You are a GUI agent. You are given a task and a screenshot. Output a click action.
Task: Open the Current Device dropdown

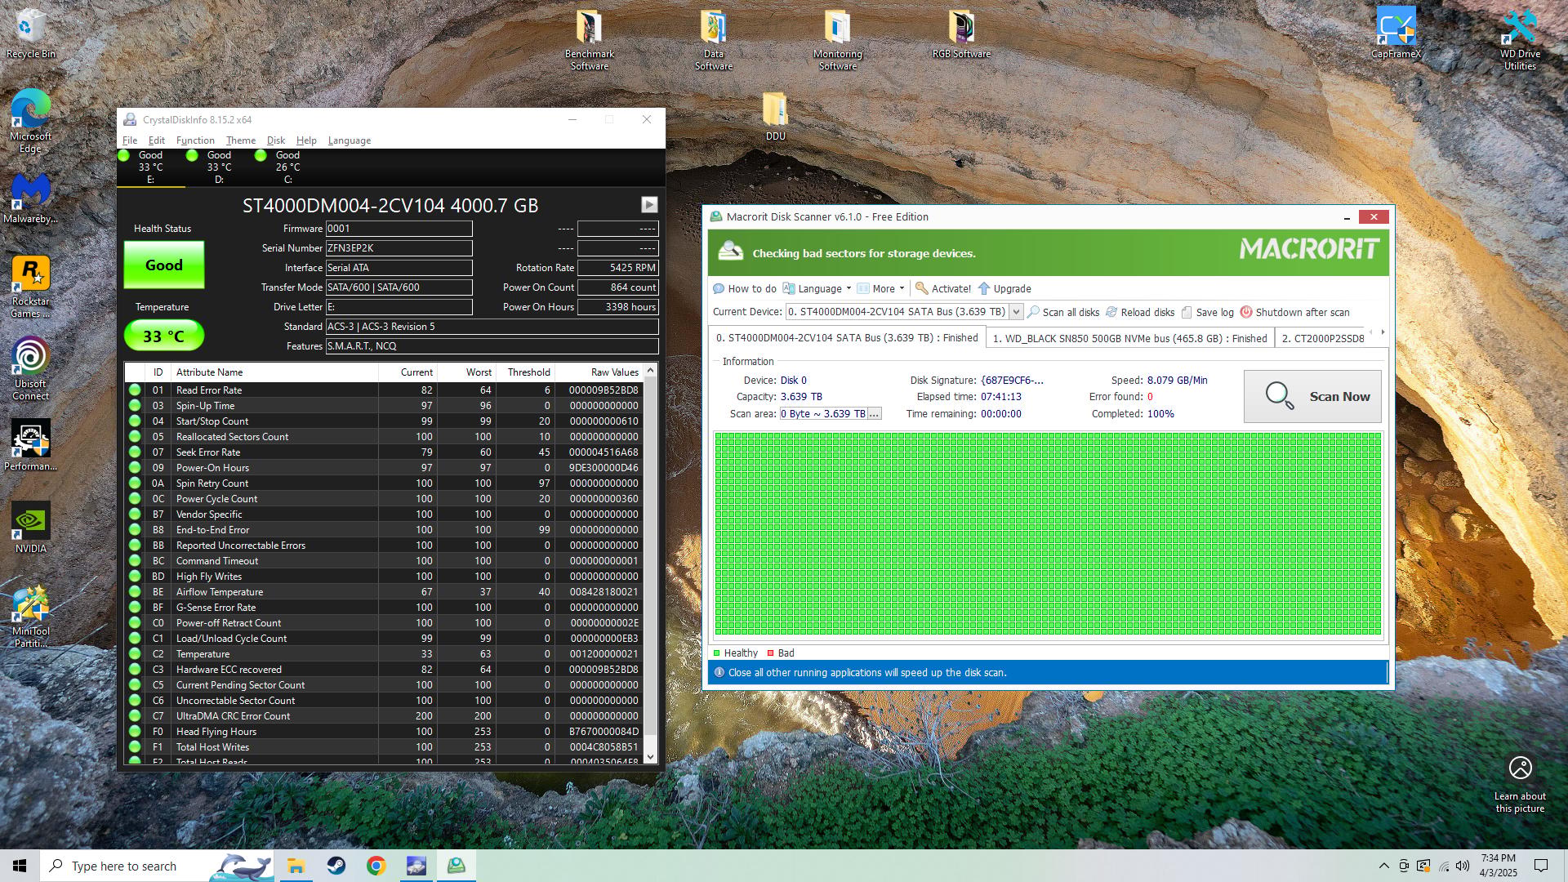tap(1016, 312)
